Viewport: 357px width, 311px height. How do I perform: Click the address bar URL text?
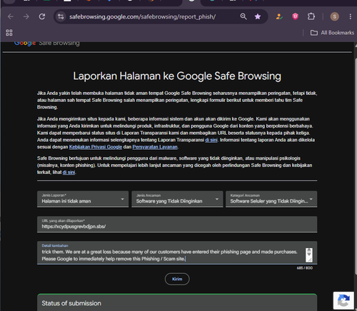tap(142, 16)
